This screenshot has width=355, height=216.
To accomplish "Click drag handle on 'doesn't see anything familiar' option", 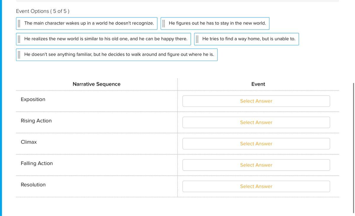I will [19, 55].
